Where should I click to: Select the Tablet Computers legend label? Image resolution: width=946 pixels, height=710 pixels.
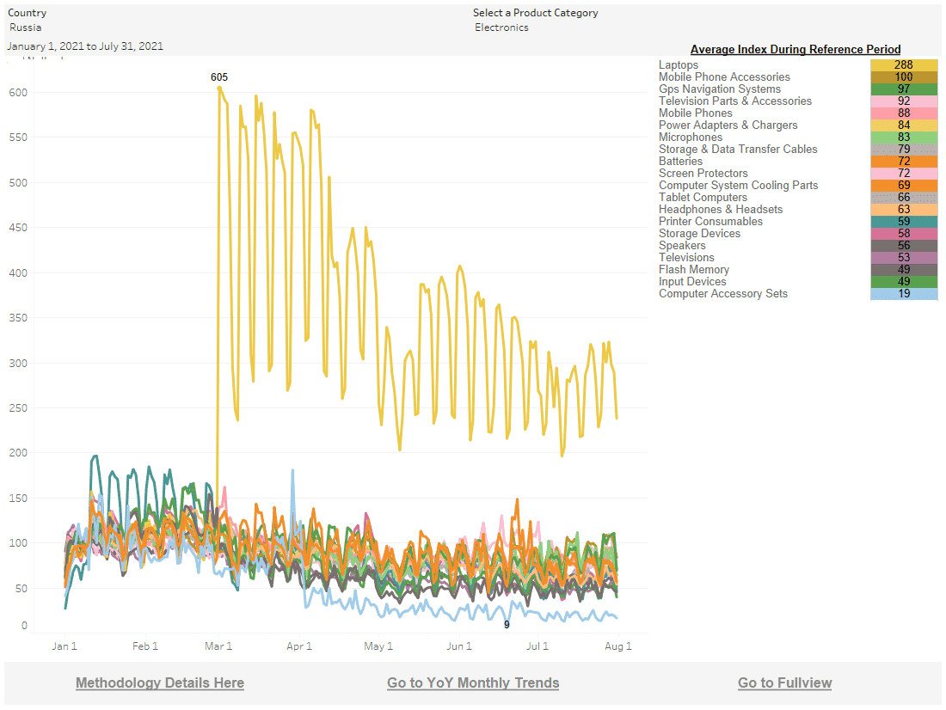click(703, 198)
